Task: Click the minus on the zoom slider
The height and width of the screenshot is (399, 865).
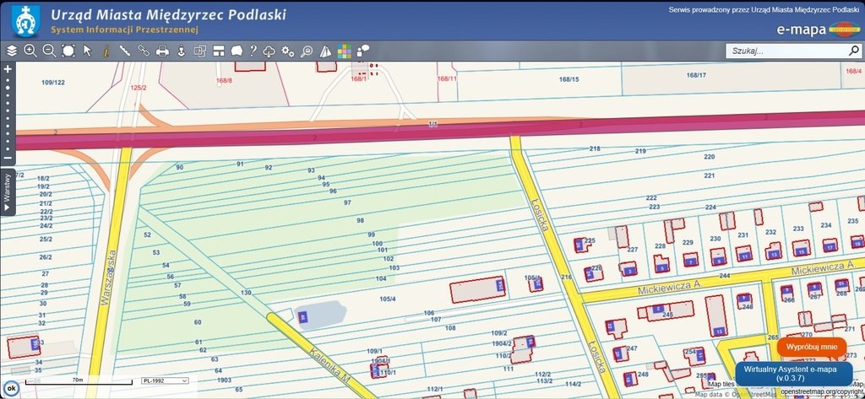Action: click(x=8, y=158)
